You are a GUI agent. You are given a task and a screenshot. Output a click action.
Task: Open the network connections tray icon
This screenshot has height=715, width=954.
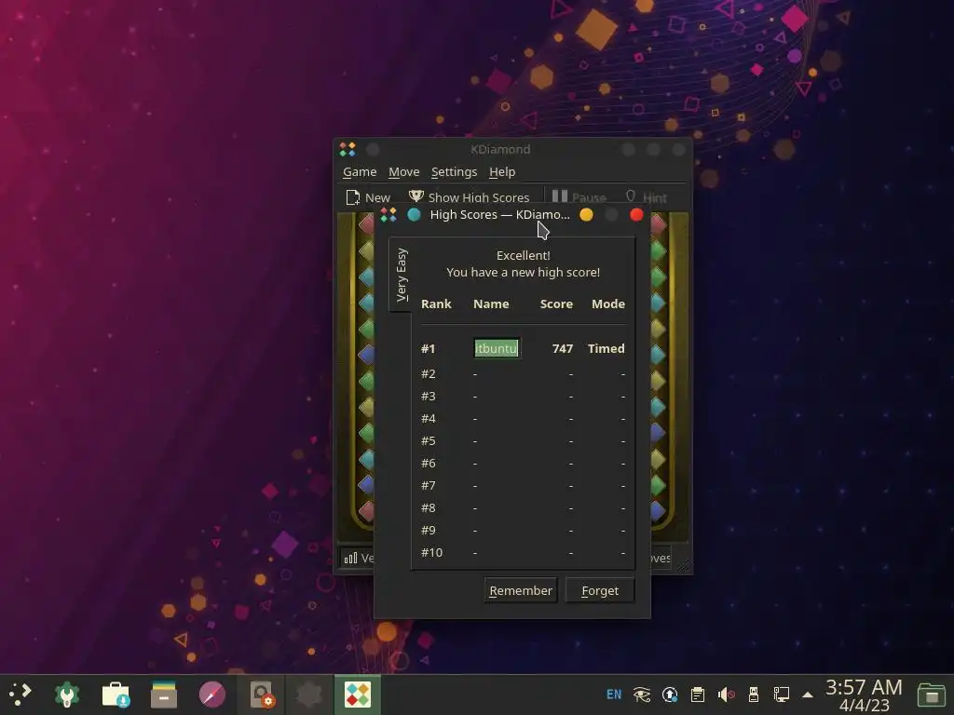(x=782, y=695)
